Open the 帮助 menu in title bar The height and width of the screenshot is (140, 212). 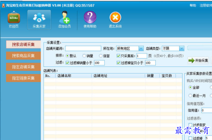coord(193,5)
